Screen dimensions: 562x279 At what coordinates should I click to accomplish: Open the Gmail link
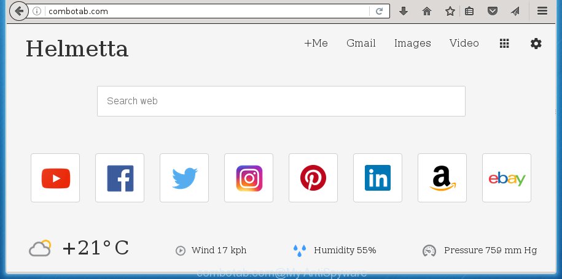[361, 44]
